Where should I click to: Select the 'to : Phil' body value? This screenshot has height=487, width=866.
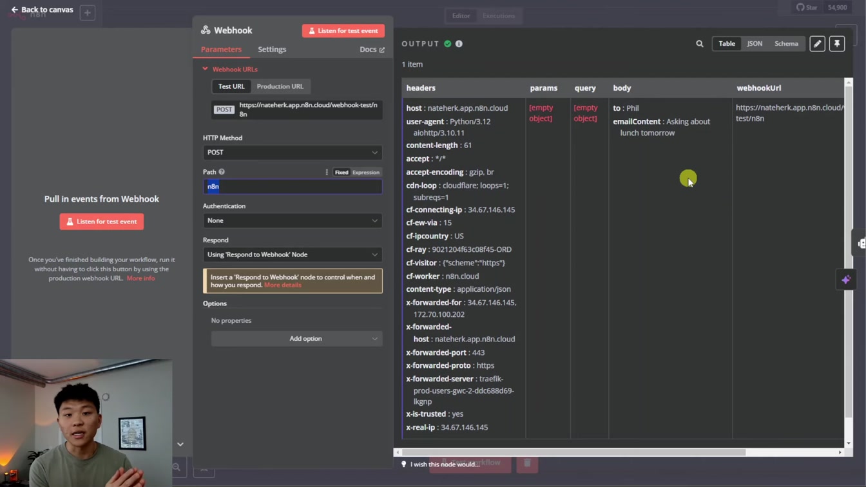(x=626, y=108)
